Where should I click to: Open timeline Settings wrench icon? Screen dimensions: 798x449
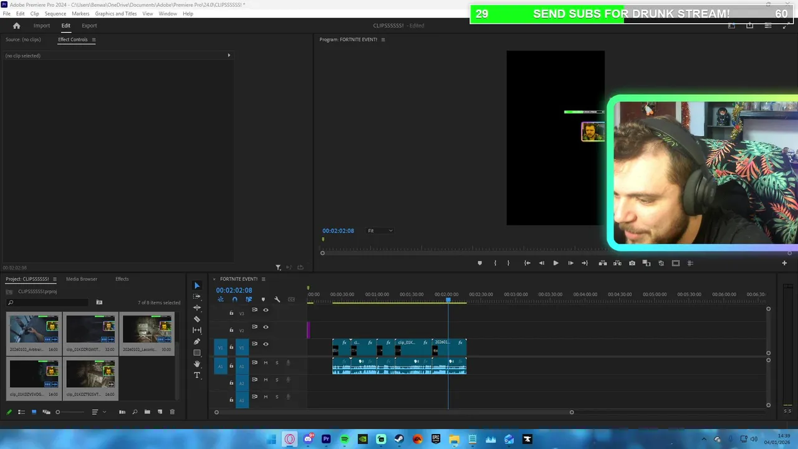[277, 299]
